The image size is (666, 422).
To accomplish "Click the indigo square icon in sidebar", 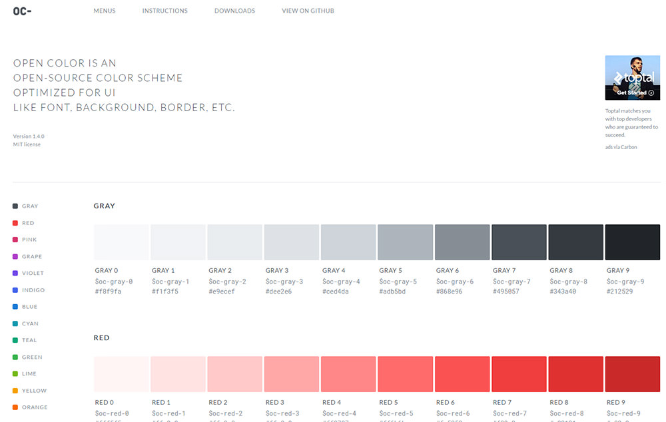I will tap(15, 290).
